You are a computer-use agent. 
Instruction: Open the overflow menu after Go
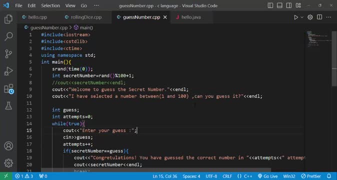pos(96,5)
